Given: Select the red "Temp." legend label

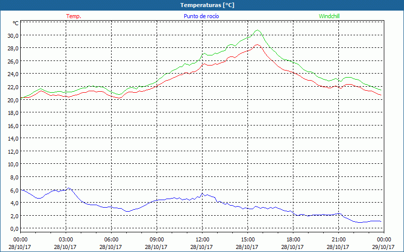Looking at the screenshot, I should [x=74, y=16].
